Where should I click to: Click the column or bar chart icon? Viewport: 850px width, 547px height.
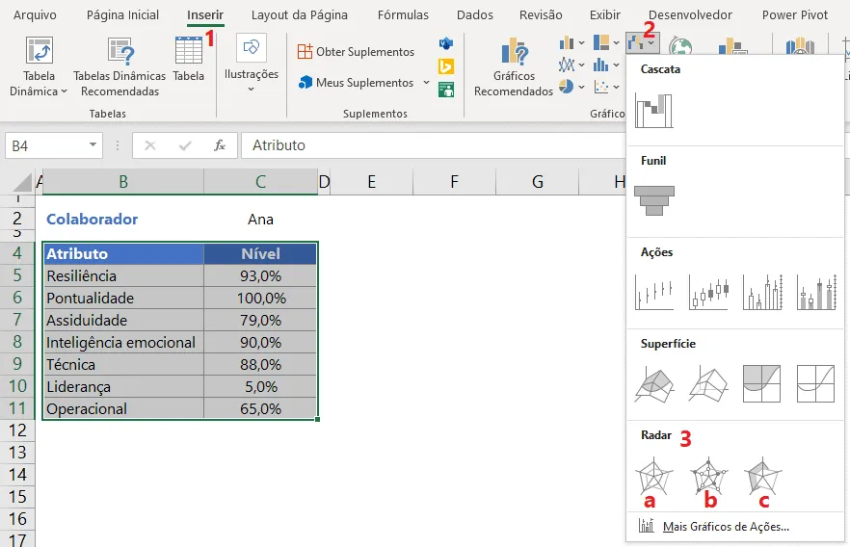pyautogui.click(x=567, y=42)
